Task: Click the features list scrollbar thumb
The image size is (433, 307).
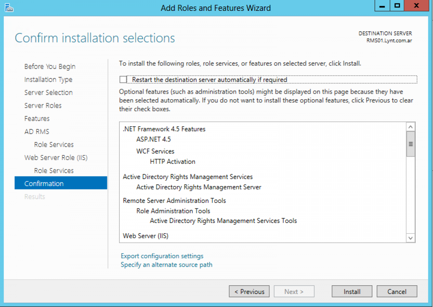Action: [x=410, y=144]
